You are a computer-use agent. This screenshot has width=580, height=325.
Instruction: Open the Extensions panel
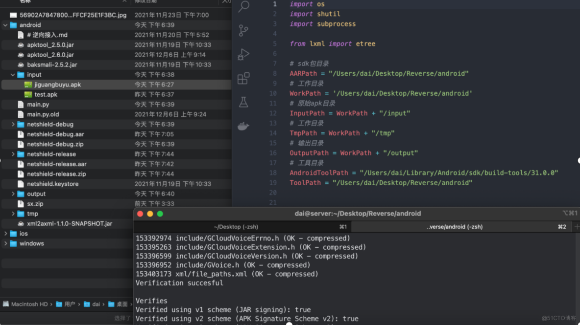point(242,78)
